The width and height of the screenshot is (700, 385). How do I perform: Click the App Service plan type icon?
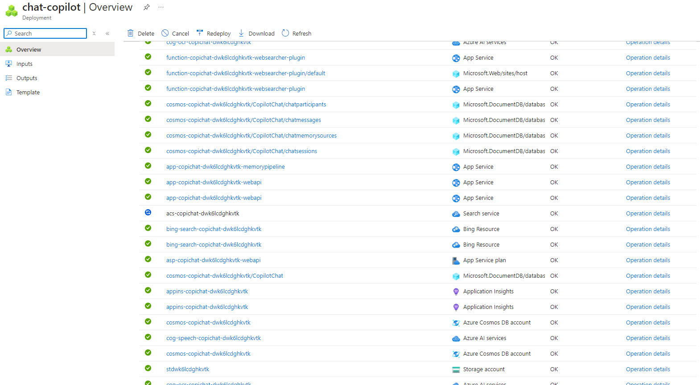click(456, 260)
